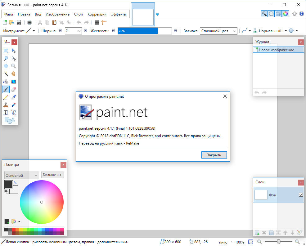Click the New image toolbar icon
Screen dimensions: 306x246
pyautogui.click(x=5, y=22)
